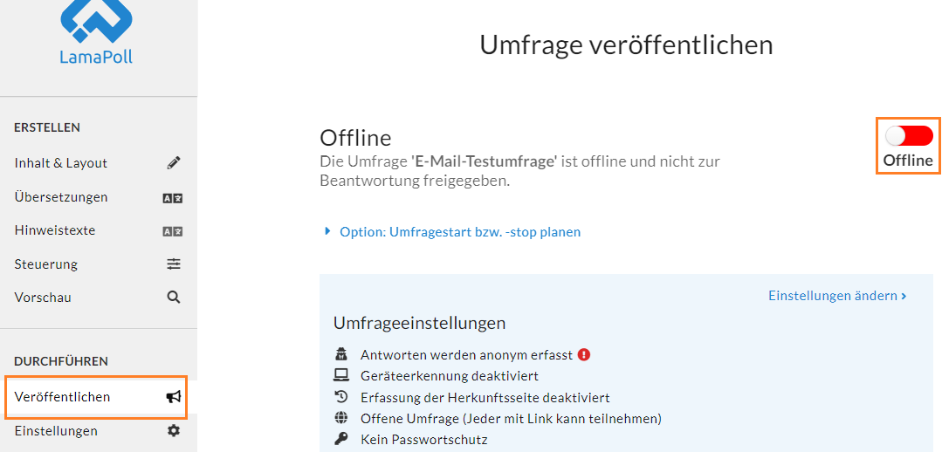This screenshot has height=452, width=942.
Task: Click the language icon beside Hinweistexte
Action: 172,231
